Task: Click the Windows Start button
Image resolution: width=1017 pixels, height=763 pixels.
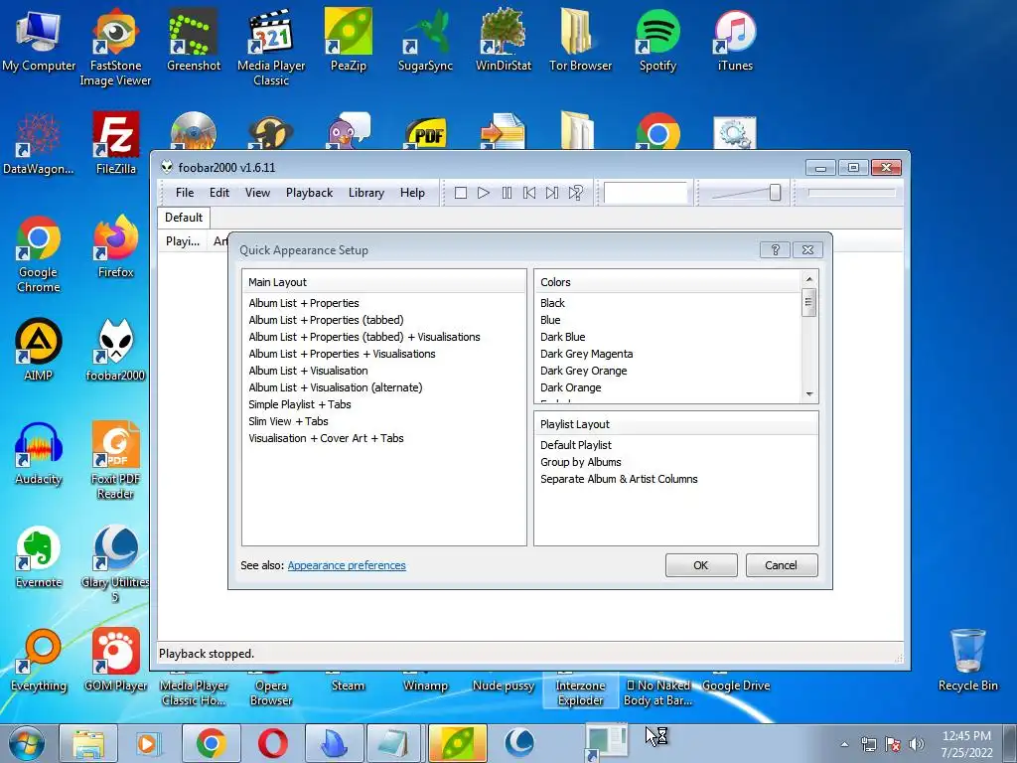Action: click(27, 743)
